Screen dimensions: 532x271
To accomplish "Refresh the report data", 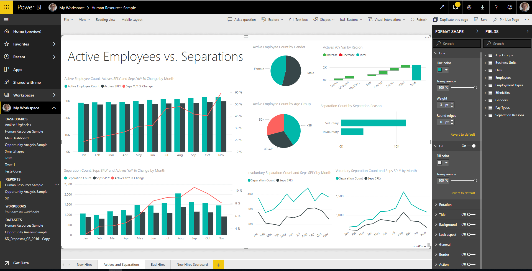I will 419,19.
